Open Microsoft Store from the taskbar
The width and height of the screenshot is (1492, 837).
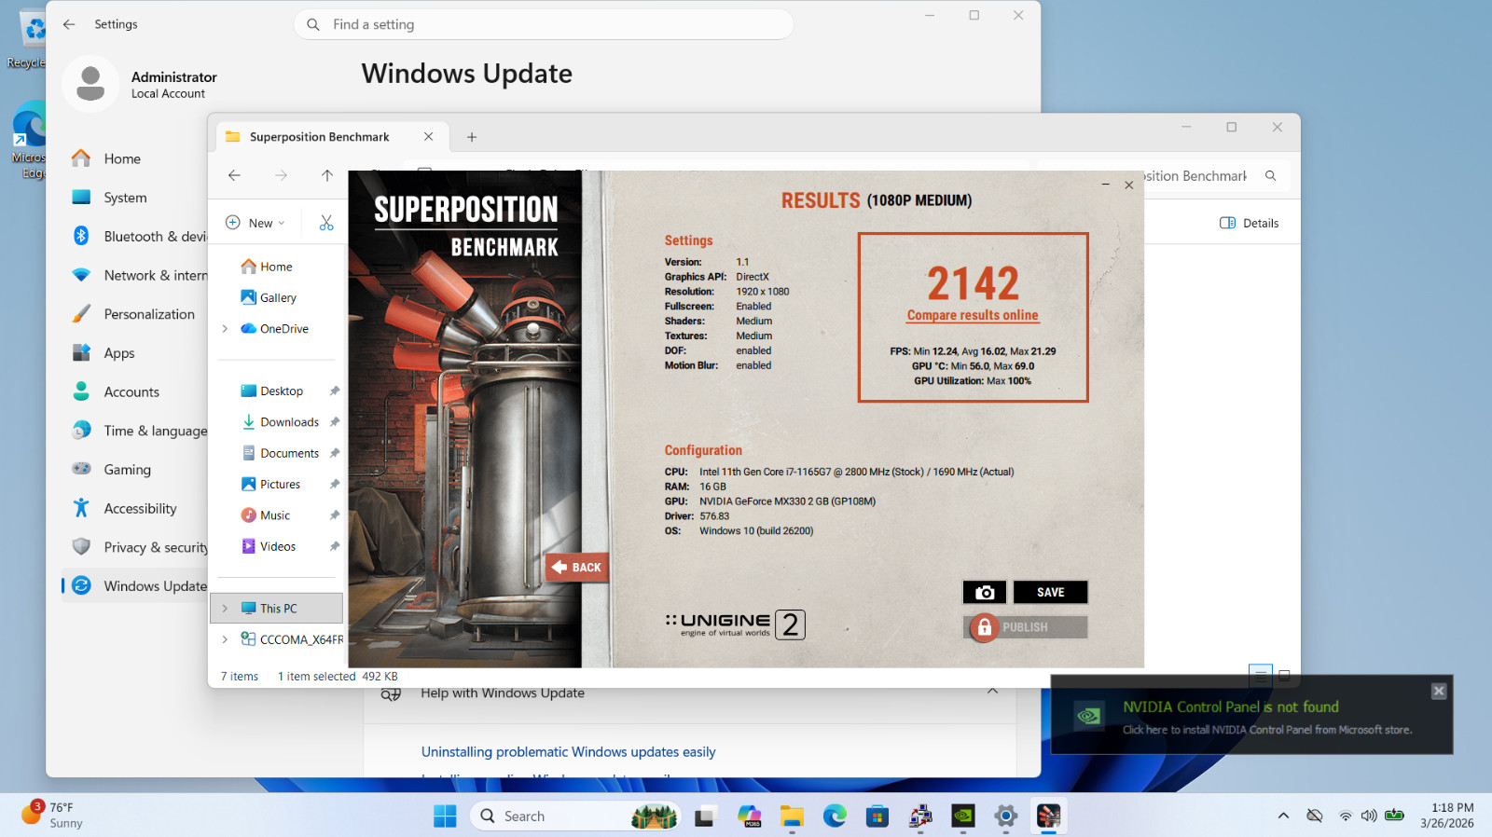click(x=877, y=816)
